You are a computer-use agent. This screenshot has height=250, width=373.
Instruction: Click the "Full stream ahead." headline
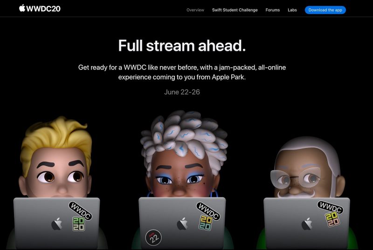[x=182, y=45]
